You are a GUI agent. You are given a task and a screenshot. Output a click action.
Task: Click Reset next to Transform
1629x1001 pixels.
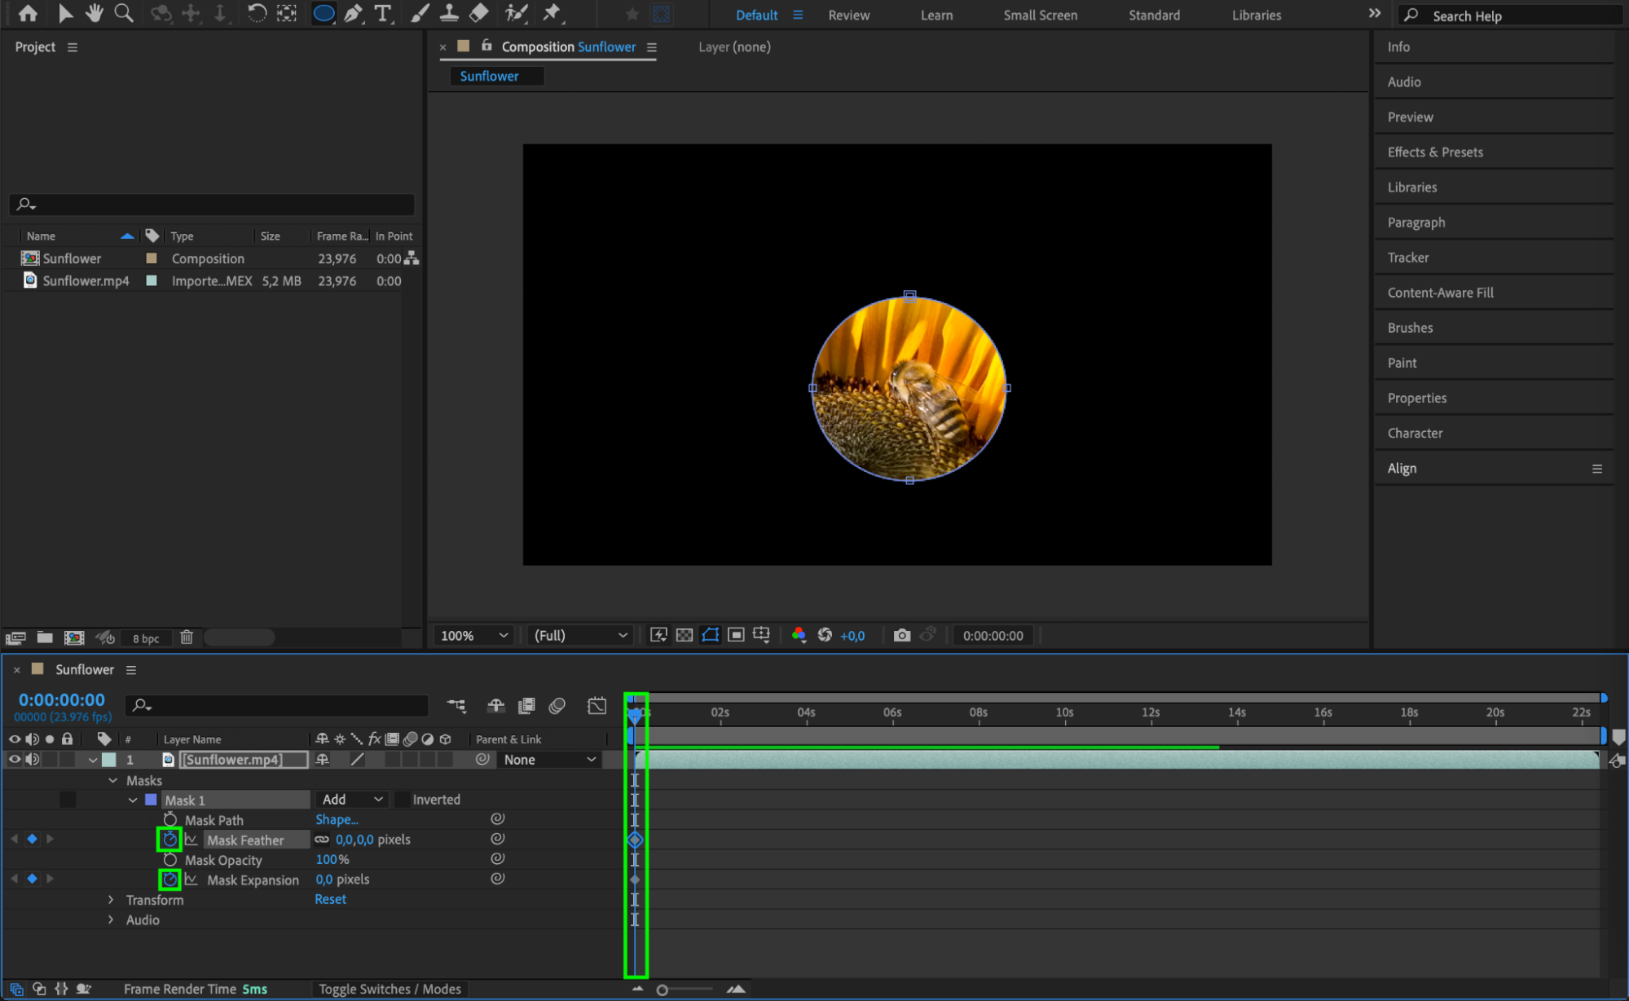coord(330,899)
